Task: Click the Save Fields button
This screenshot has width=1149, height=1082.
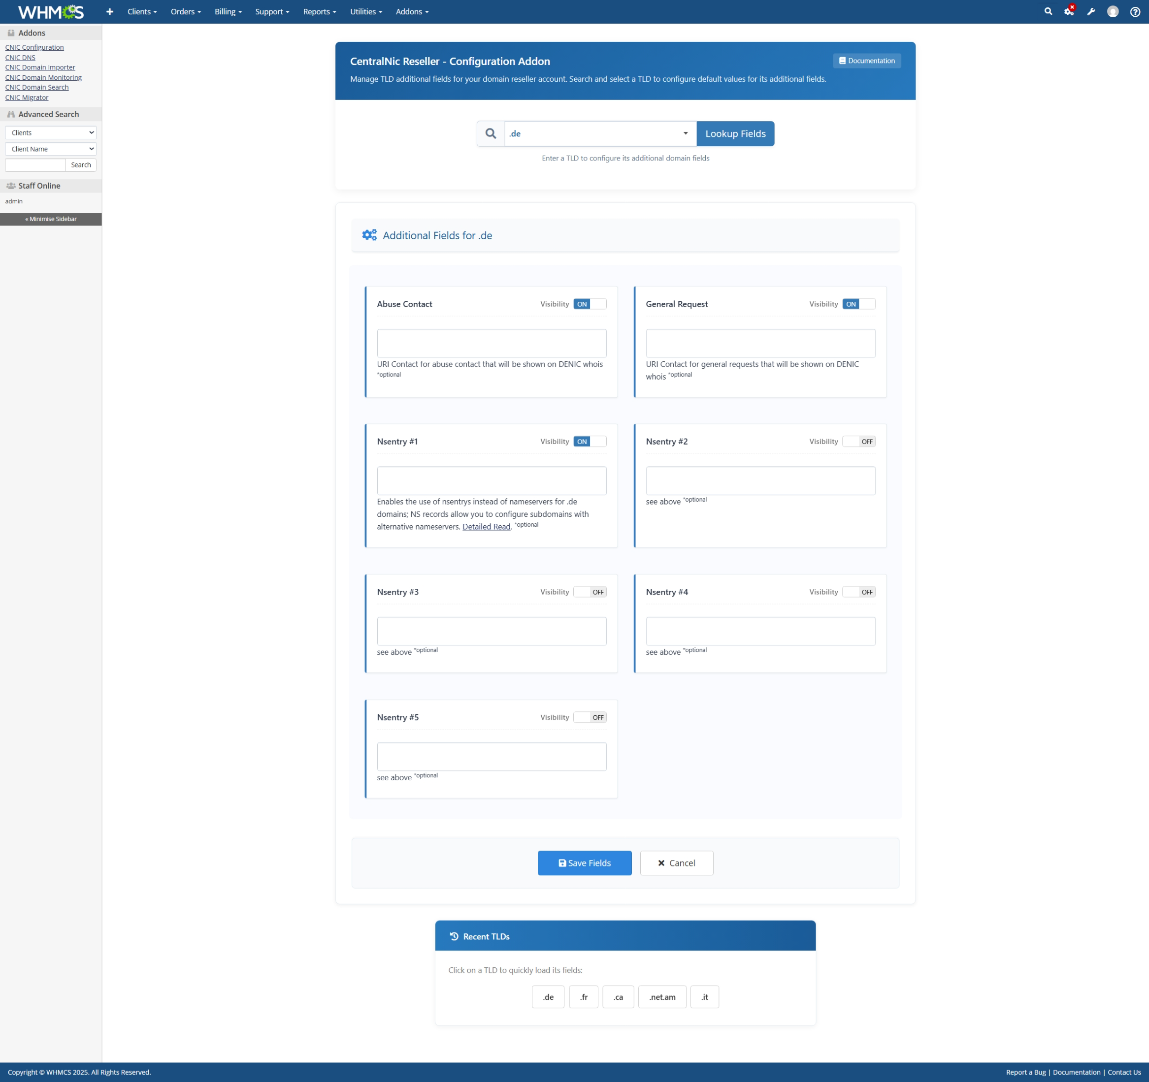Action: (x=584, y=862)
